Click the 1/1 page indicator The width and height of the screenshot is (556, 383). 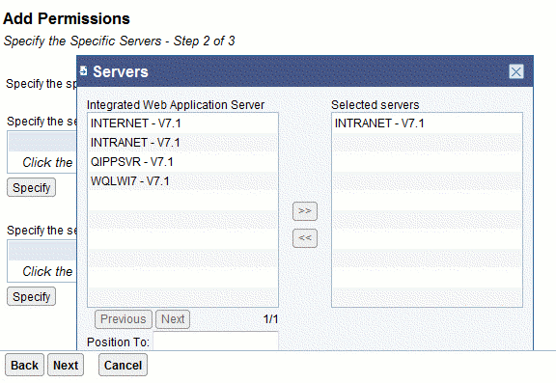coord(270,319)
